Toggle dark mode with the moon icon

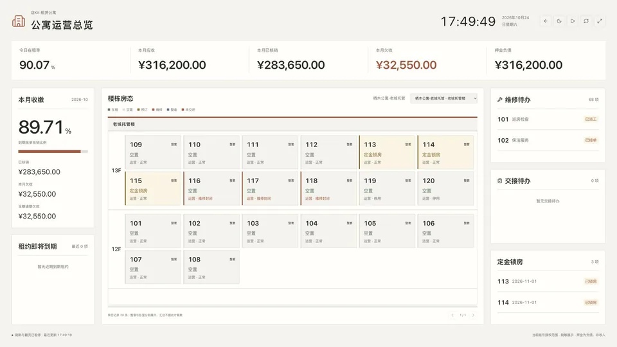[559, 21]
